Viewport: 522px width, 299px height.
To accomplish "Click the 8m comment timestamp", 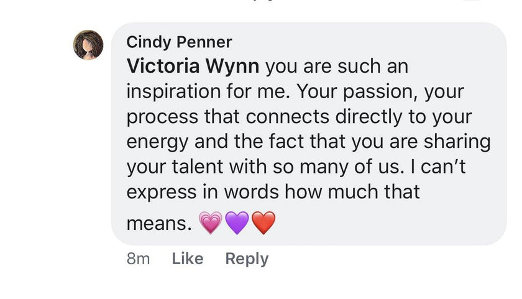I will point(138,259).
